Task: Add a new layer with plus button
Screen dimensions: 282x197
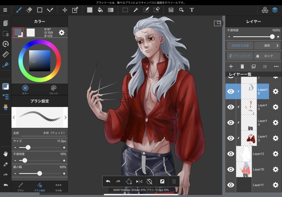Action: [231, 66]
